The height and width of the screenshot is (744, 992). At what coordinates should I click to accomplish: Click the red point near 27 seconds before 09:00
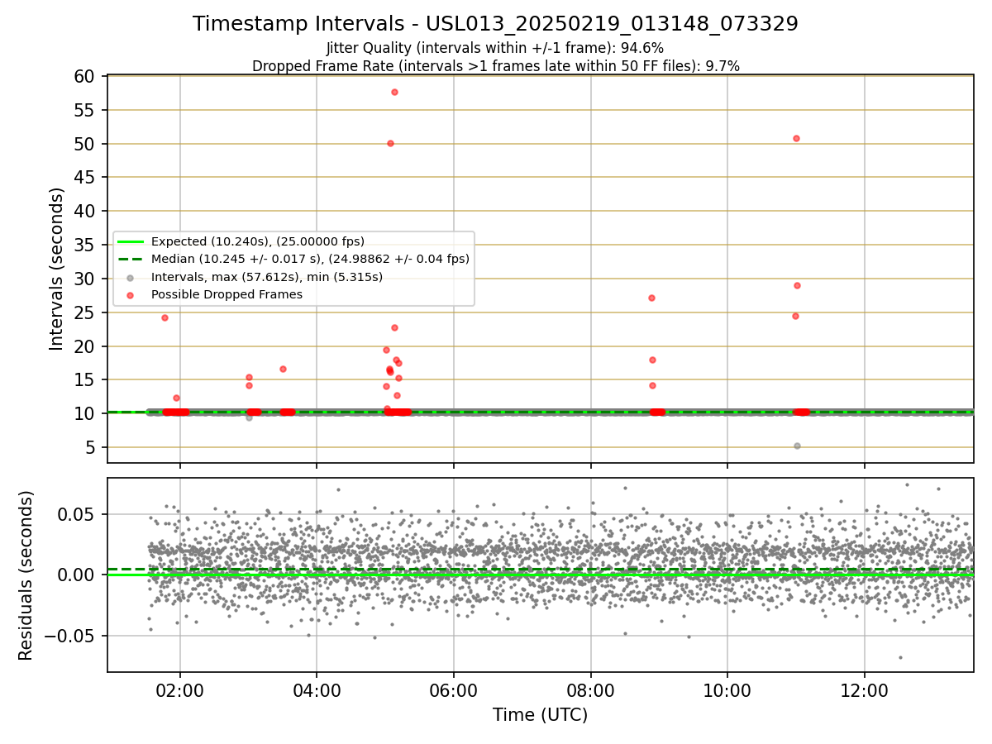(x=651, y=298)
